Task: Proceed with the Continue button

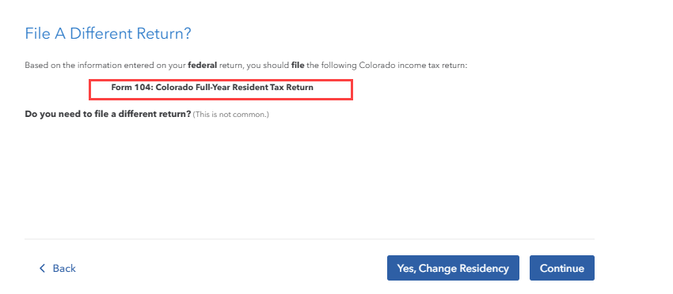Action: click(x=562, y=268)
